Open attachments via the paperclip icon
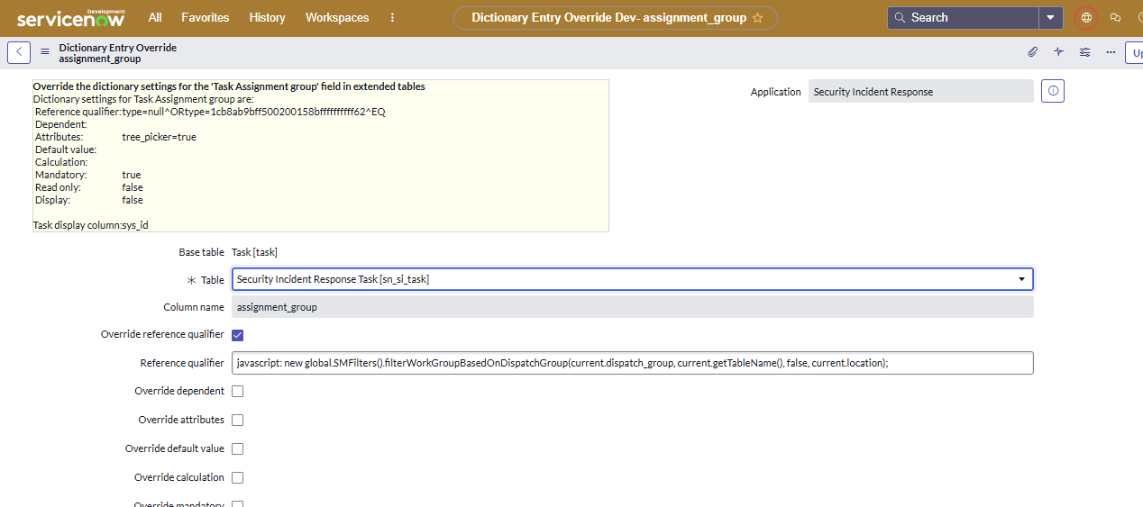The image size is (1143, 507). tap(1032, 52)
